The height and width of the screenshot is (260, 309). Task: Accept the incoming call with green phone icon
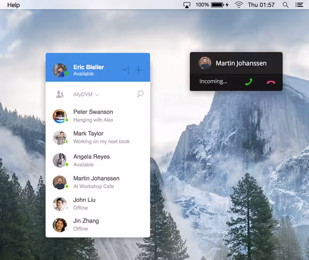(249, 82)
